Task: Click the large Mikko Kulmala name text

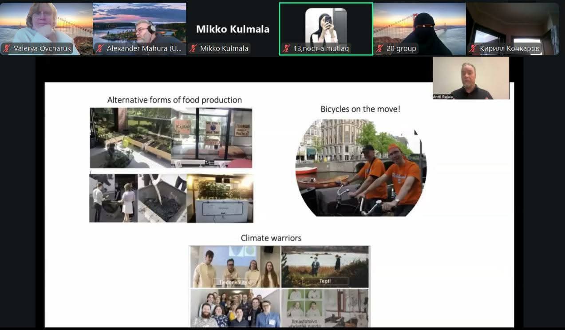Action: tap(233, 29)
